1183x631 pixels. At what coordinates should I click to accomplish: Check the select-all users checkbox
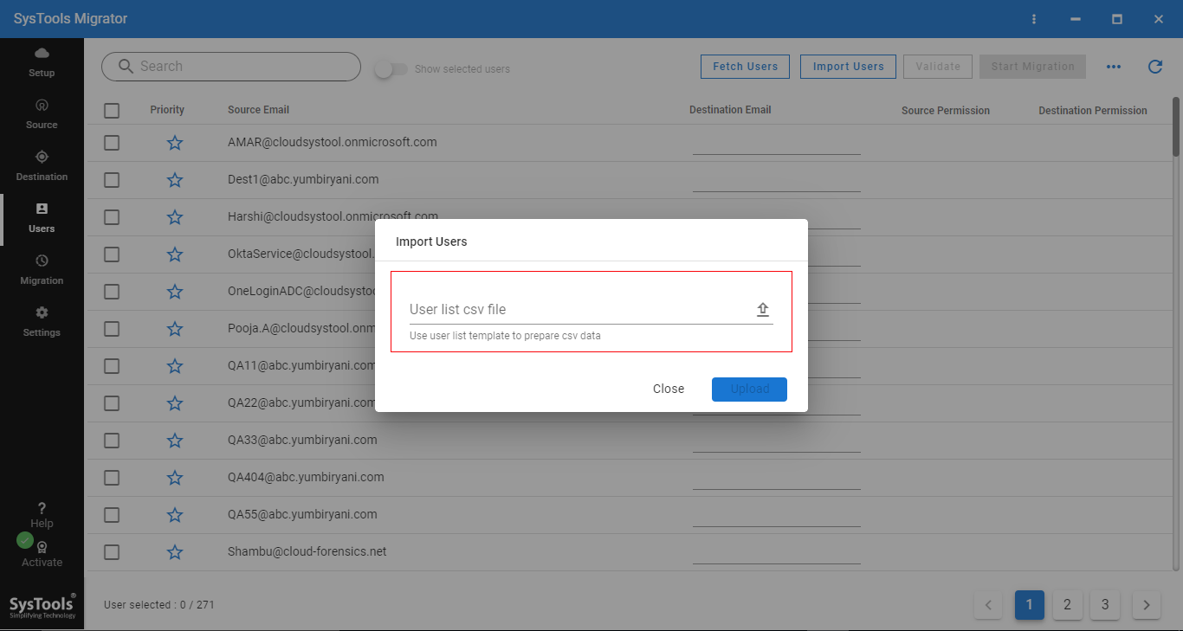tap(111, 111)
